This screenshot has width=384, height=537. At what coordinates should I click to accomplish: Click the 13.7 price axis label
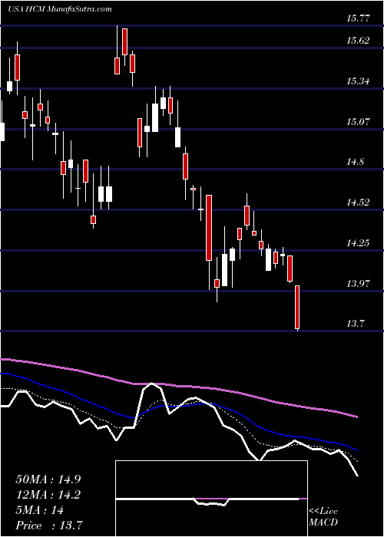point(355,324)
